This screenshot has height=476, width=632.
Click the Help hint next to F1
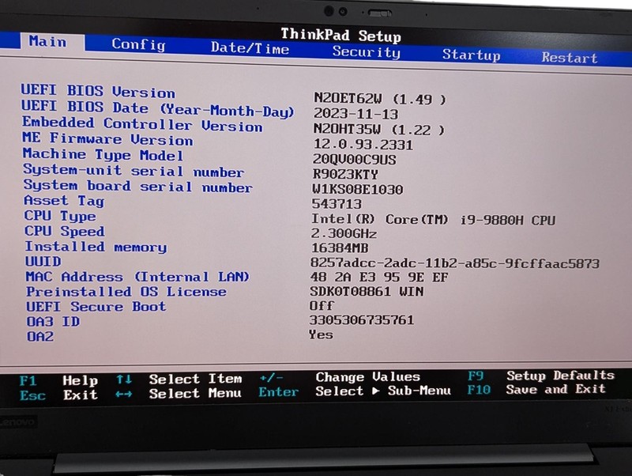click(x=81, y=380)
